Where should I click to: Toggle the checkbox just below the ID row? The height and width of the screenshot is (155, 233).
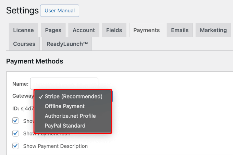[x=15, y=121]
